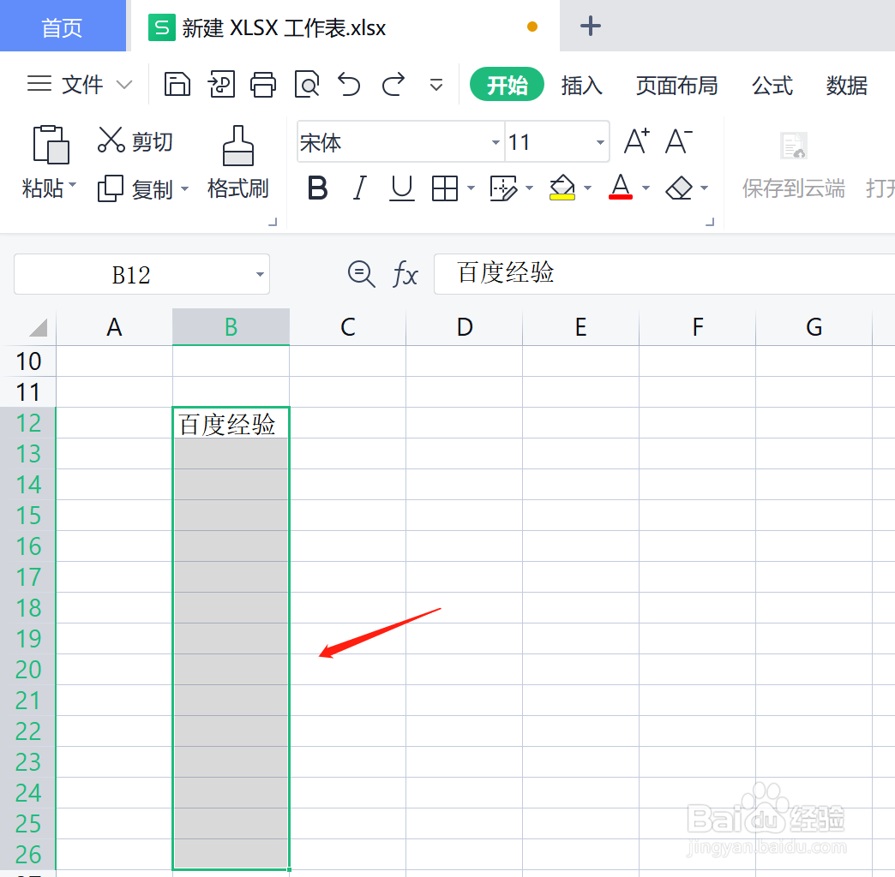Toggle Italic formatting

(359, 188)
